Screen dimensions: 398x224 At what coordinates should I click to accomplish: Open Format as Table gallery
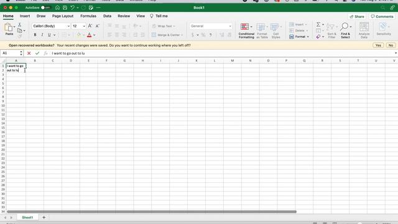pos(262,30)
